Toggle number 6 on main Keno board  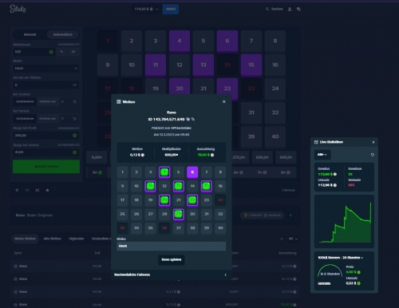[227, 41]
